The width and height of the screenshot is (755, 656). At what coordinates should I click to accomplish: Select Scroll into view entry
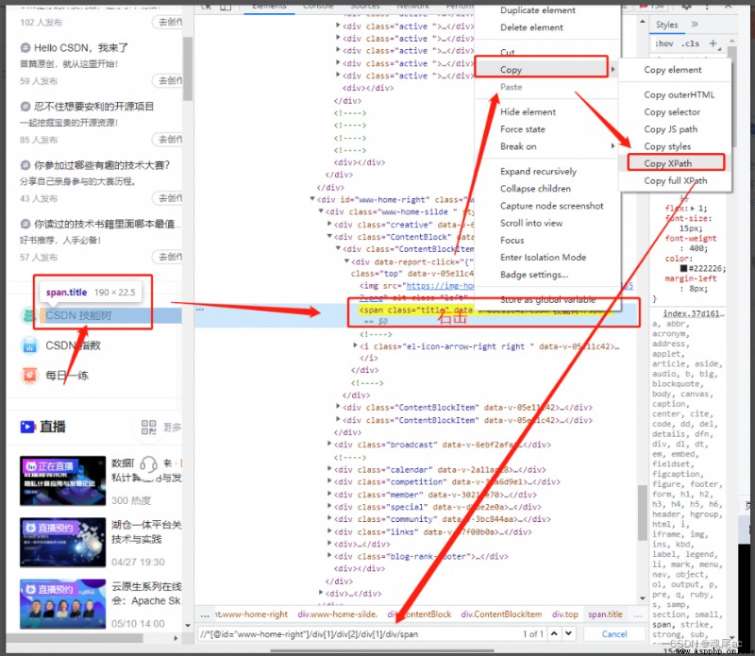(547, 223)
